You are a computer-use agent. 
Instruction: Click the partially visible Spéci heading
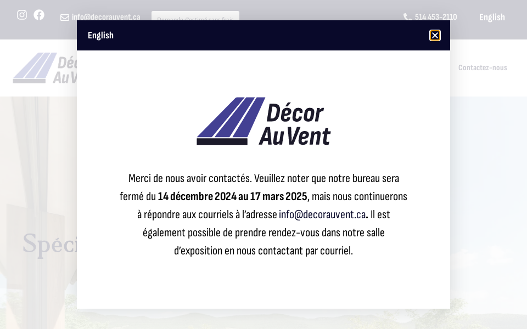(51, 245)
